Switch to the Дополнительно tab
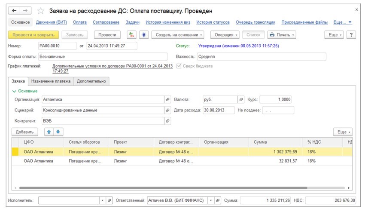The height and width of the screenshot is (209, 365). [91, 81]
